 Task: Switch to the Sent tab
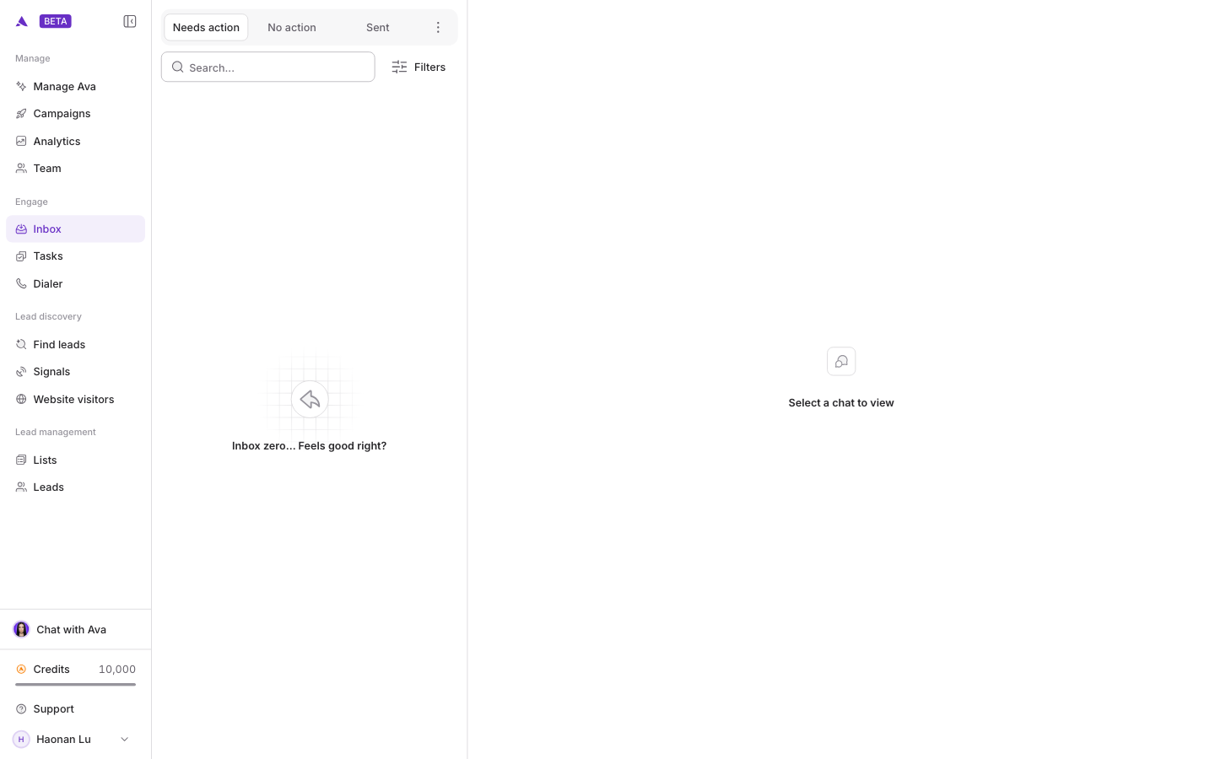point(378,28)
